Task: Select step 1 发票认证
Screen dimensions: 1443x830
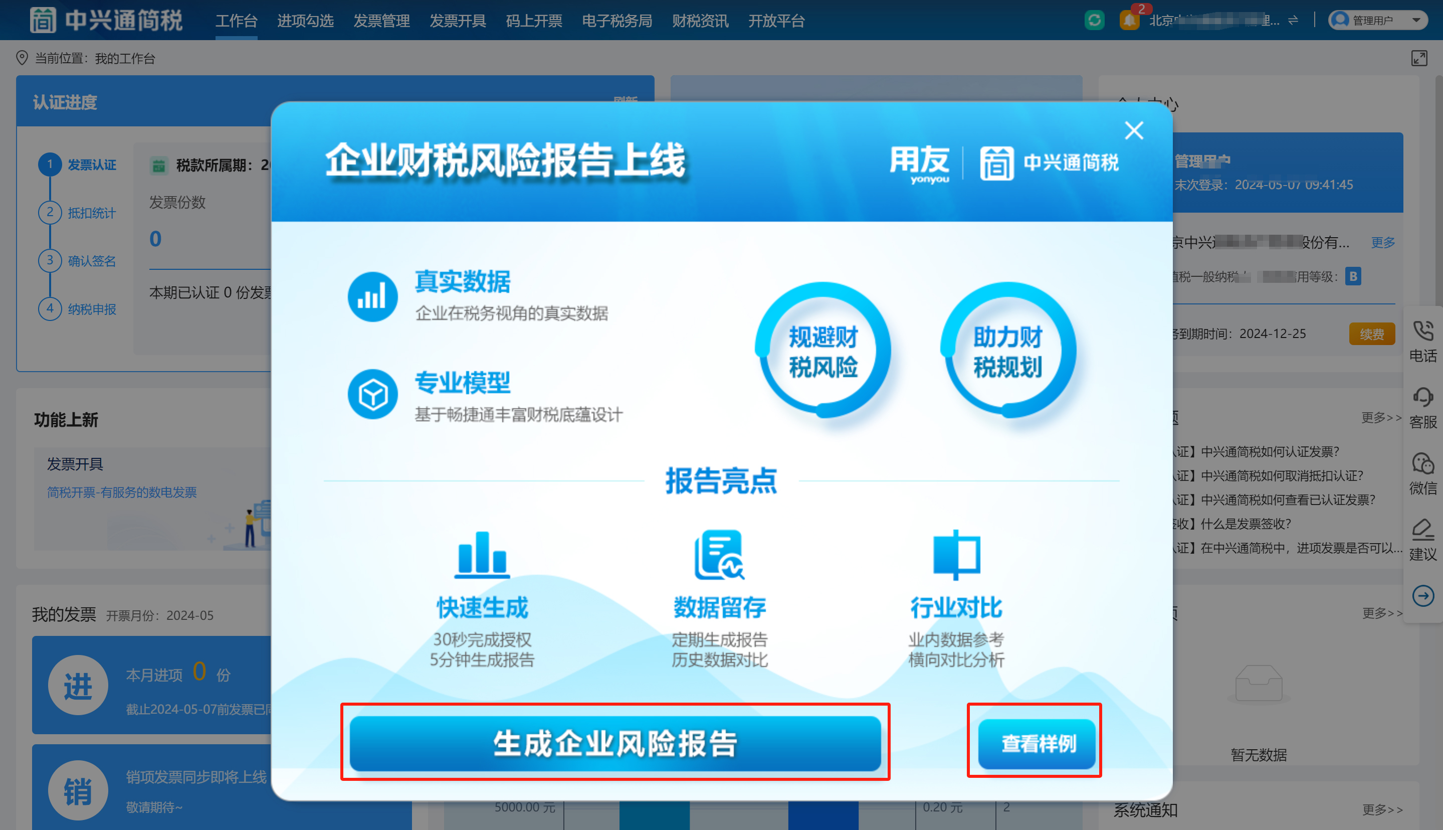Action: (x=78, y=164)
